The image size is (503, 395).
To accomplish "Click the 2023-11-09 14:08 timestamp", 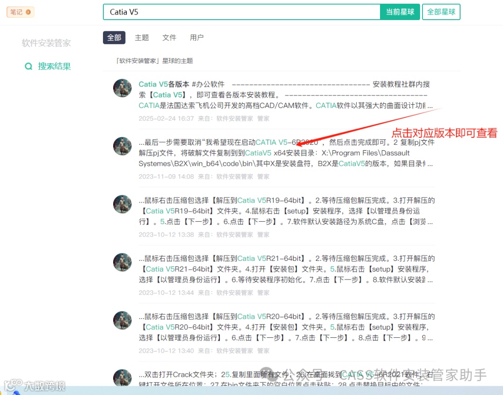I will [166, 177].
